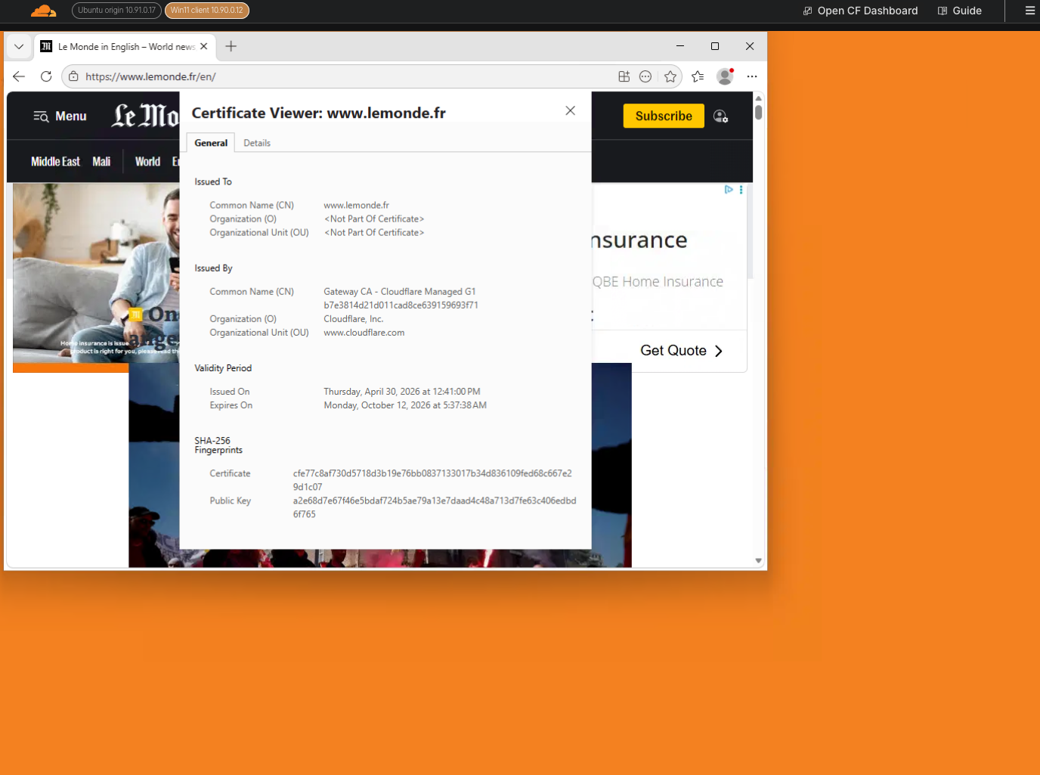Open the browser extensions apps icon
This screenshot has height=775, width=1040.
click(x=624, y=76)
